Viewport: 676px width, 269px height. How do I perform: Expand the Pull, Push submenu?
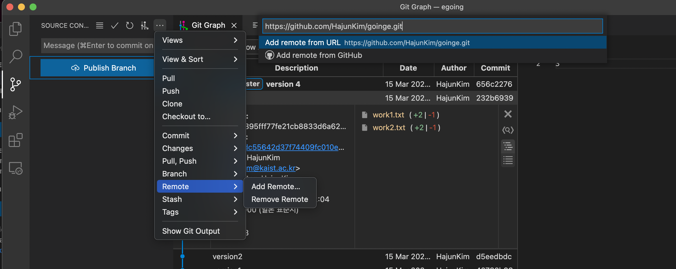pyautogui.click(x=200, y=161)
